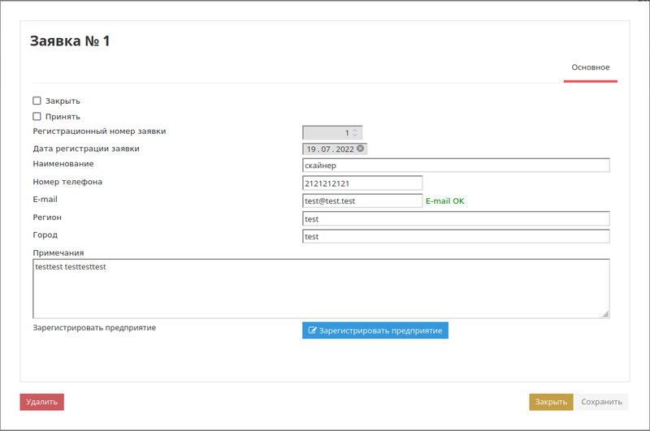Focus the Наименование text field

click(x=455, y=166)
